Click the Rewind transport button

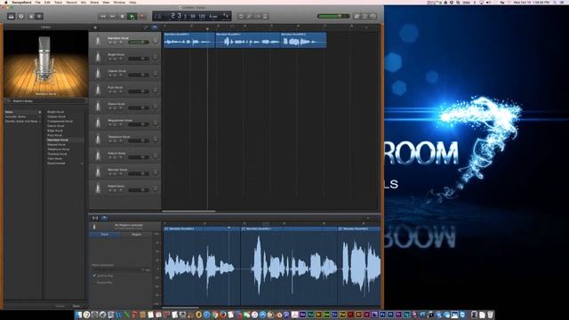pyautogui.click(x=103, y=16)
